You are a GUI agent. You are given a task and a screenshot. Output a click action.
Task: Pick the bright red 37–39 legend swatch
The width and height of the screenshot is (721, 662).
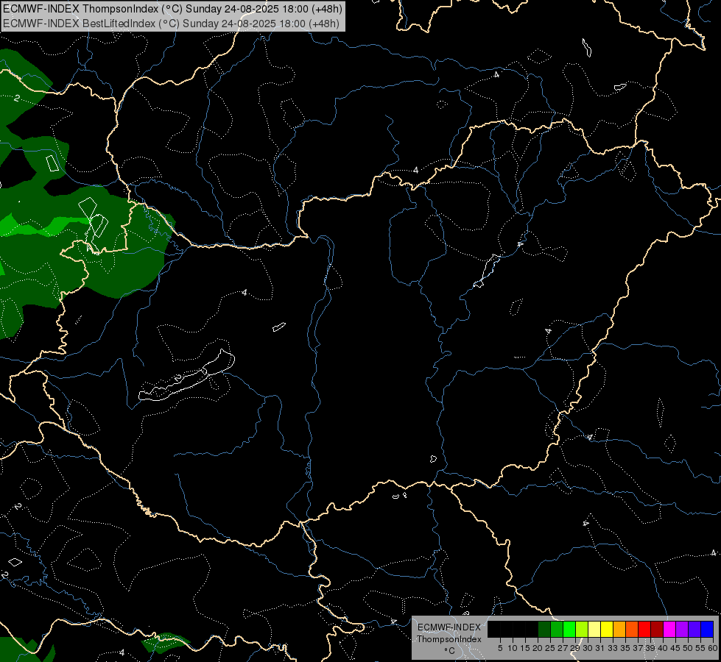[644, 630]
